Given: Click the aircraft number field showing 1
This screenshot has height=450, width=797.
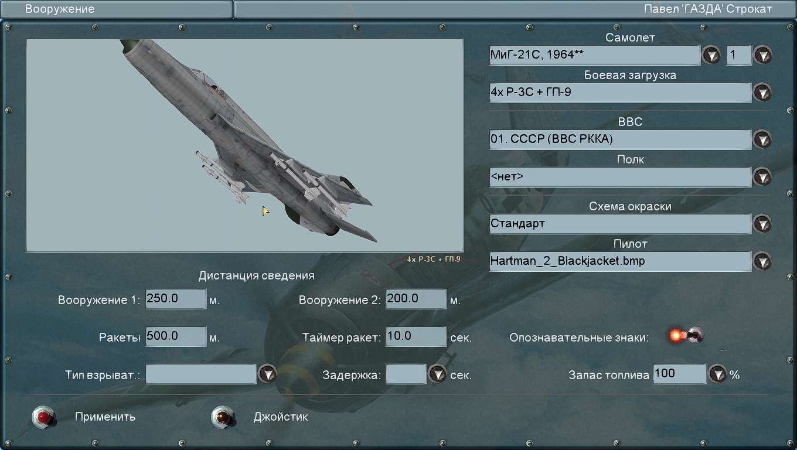Looking at the screenshot, I should click(x=739, y=55).
